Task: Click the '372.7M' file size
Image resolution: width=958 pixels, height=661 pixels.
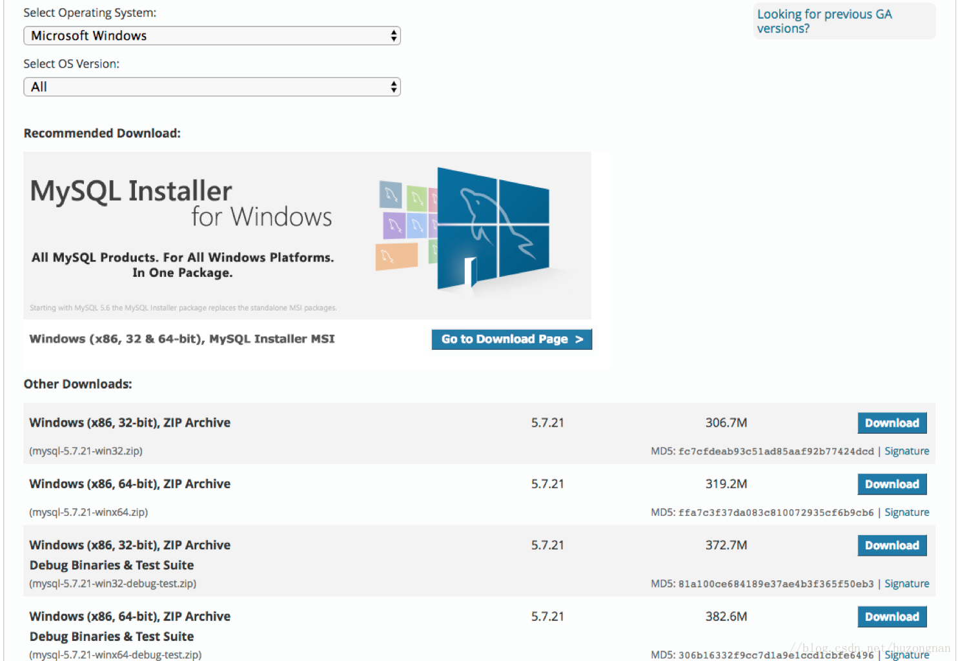Action: [726, 545]
